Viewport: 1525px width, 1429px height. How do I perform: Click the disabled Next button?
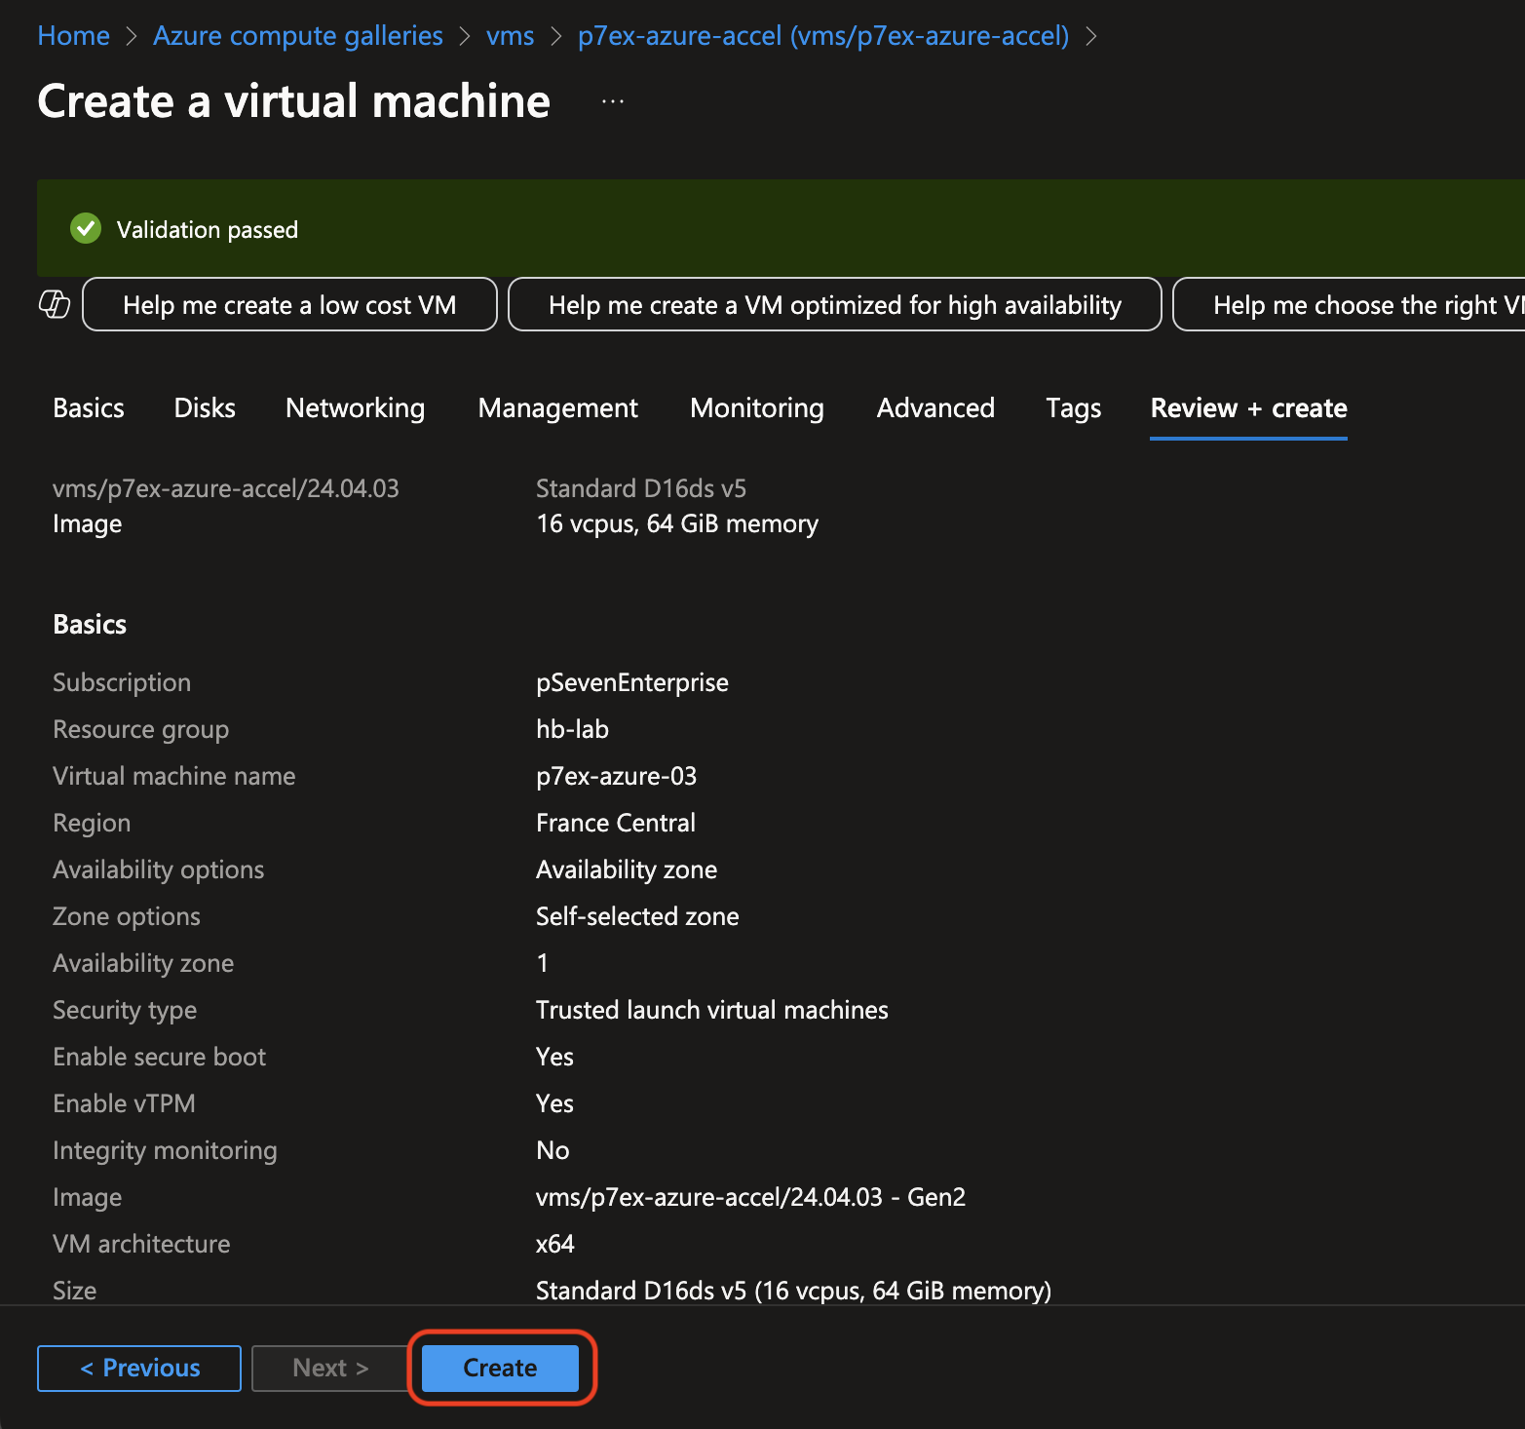(x=330, y=1368)
